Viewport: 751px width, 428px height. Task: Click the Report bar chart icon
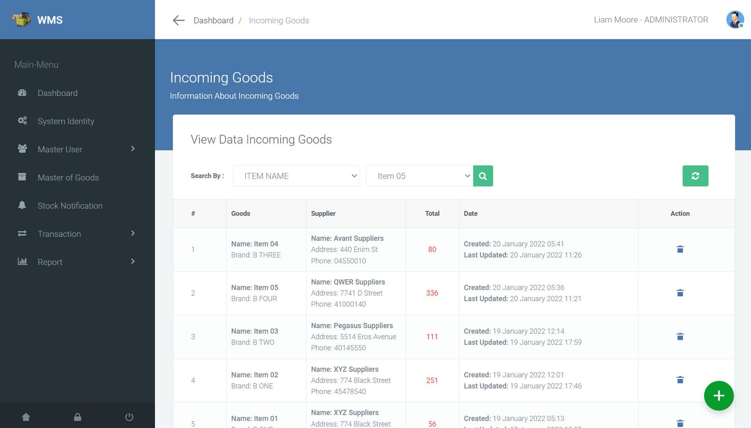coord(22,261)
